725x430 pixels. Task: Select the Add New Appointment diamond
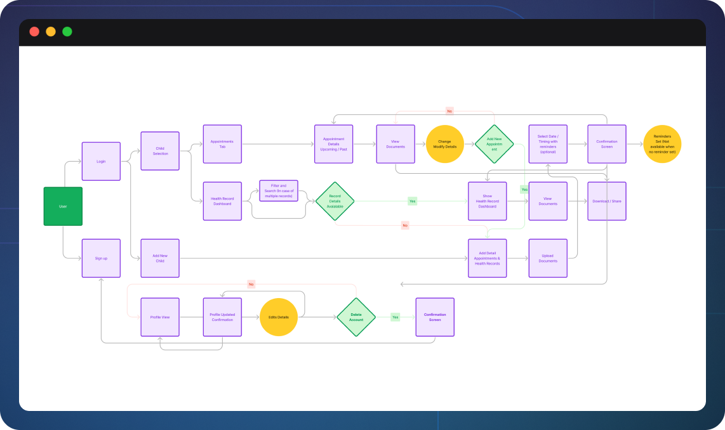(x=494, y=144)
